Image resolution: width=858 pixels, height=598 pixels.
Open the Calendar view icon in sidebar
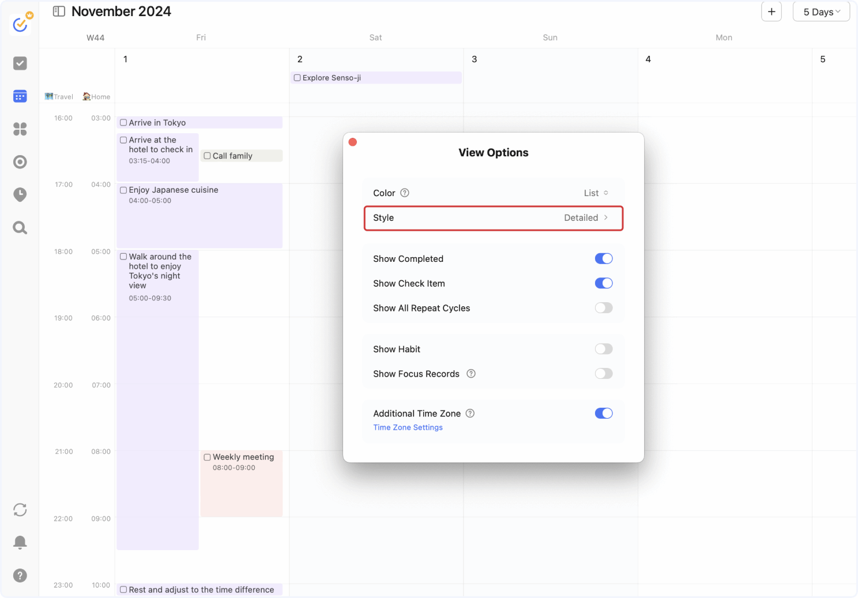click(x=20, y=96)
